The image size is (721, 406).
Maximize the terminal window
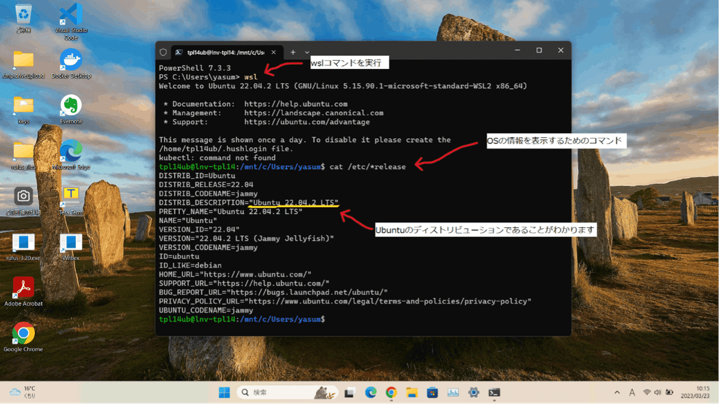(x=539, y=50)
